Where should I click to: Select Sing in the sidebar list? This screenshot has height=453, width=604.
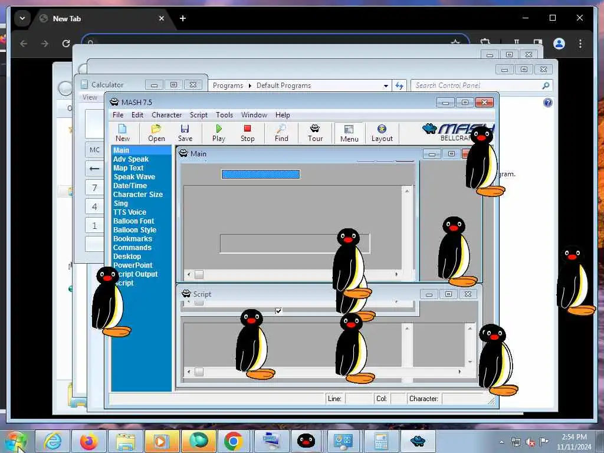click(120, 203)
